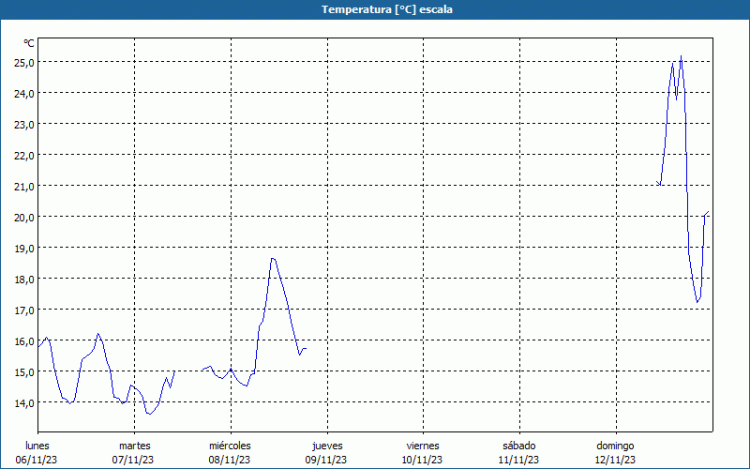
Task: Click the 10/11/23 date label
Action: pos(423,460)
